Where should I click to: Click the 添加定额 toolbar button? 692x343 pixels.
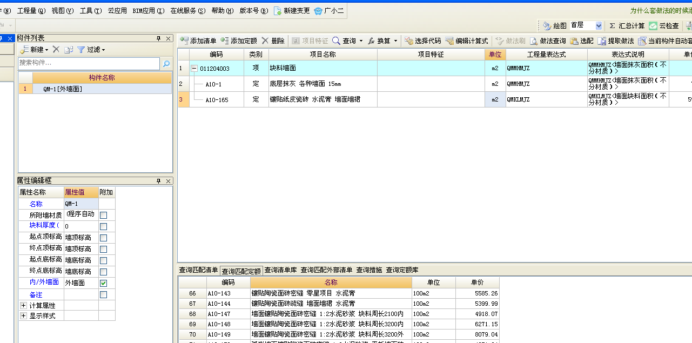(x=239, y=41)
